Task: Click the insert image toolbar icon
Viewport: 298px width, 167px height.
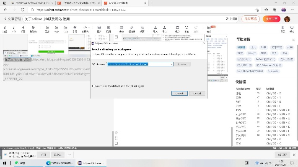Action: [99, 28]
